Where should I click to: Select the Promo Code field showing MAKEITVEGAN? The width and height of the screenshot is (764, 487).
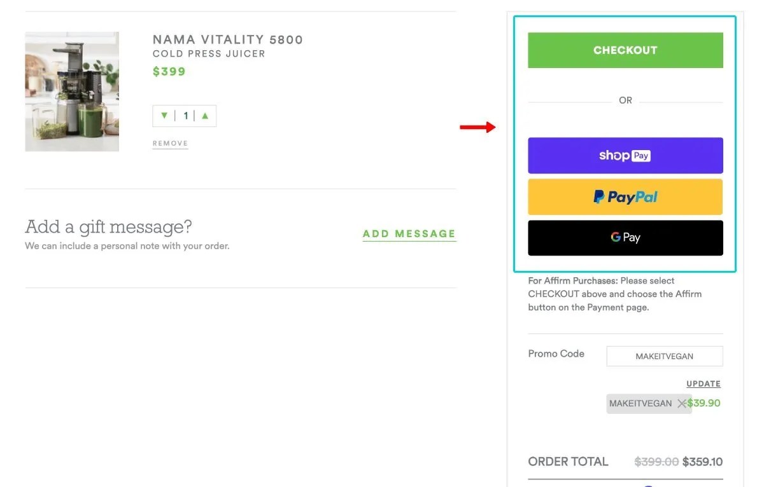(x=664, y=356)
